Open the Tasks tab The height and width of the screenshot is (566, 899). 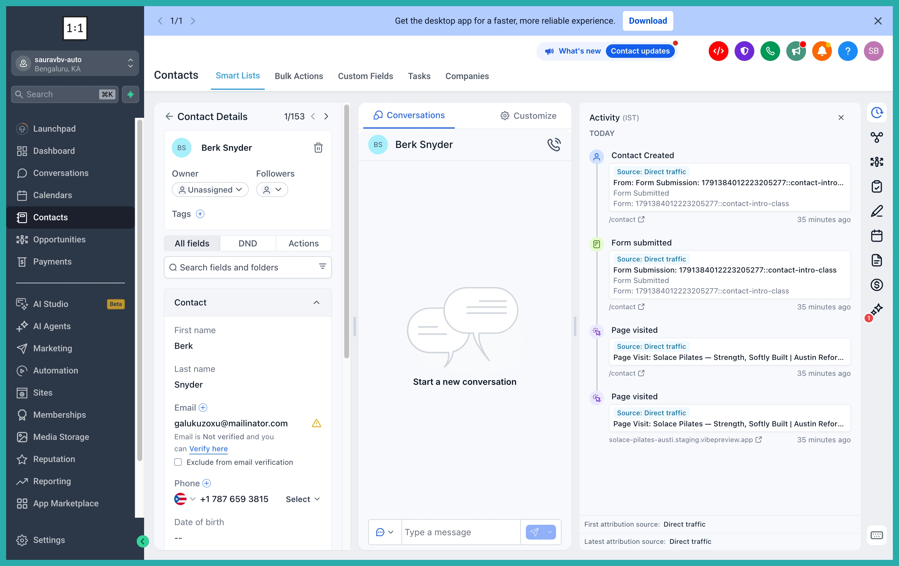pos(419,76)
